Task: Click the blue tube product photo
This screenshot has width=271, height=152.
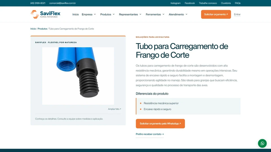Action: point(78,76)
